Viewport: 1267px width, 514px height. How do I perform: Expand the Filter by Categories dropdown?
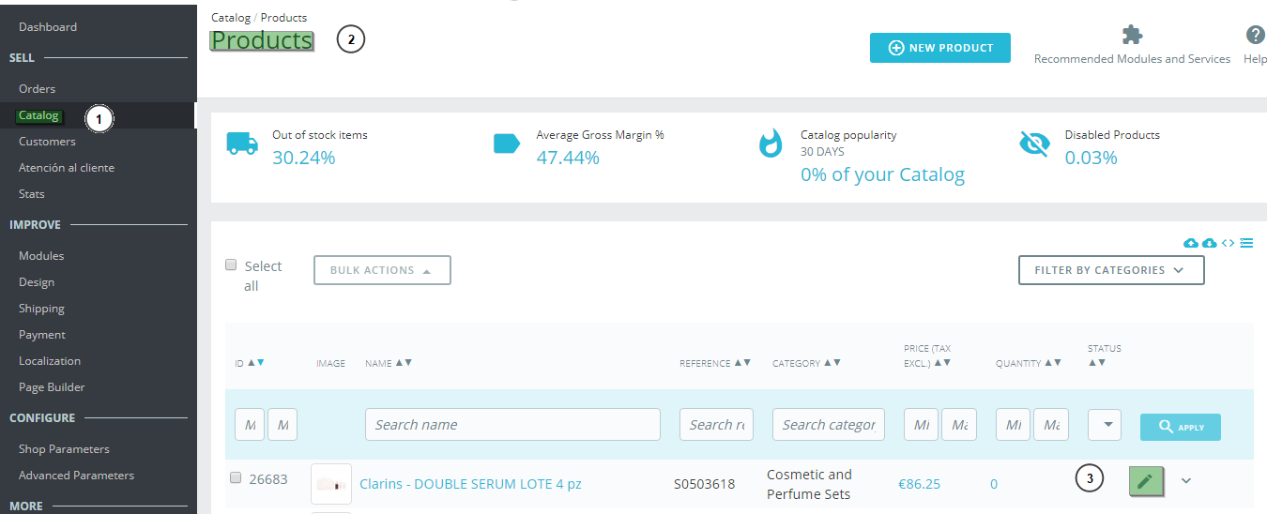pyautogui.click(x=1110, y=270)
